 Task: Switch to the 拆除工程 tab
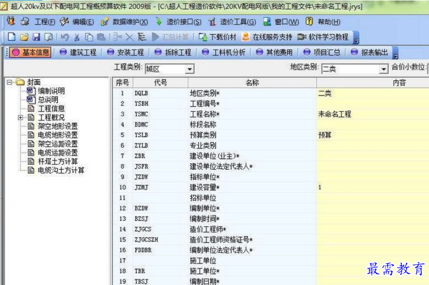[173, 52]
